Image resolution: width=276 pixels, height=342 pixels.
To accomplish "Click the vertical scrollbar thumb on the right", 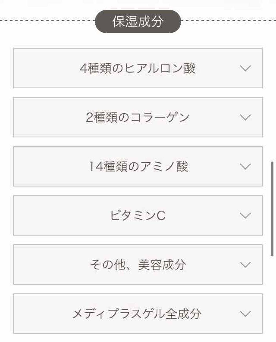I will point(272,209).
